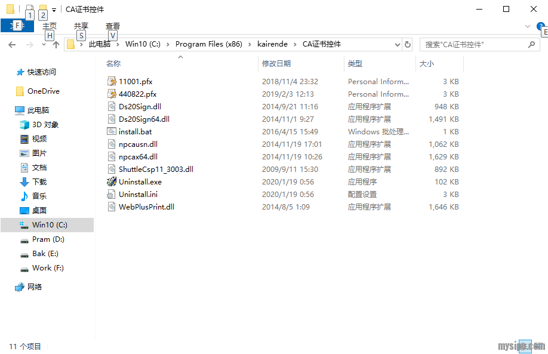Image resolution: width=548 pixels, height=354 pixels.
Task: Open the recent locations dropdown arrow
Action: [x=44, y=45]
